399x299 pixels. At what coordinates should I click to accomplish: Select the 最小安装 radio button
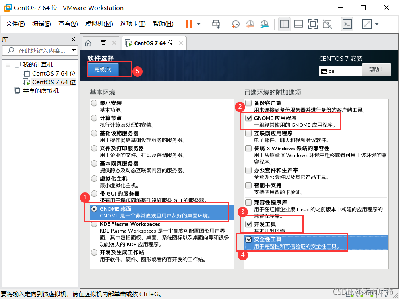click(x=94, y=103)
